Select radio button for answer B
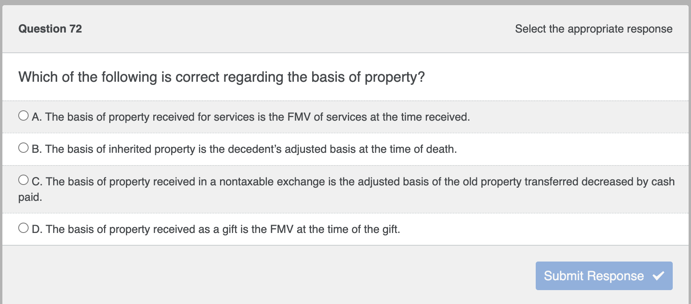 tap(23, 148)
